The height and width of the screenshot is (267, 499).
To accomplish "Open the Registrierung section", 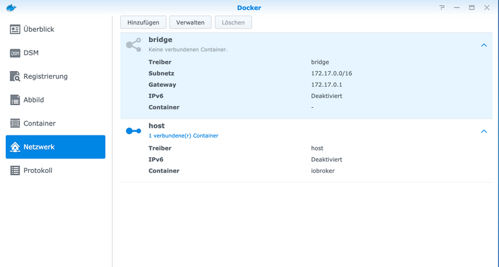I will 55,76.
